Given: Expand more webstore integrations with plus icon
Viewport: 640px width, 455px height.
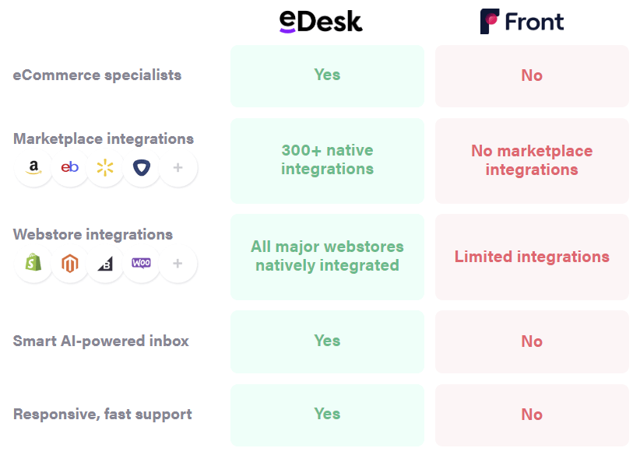Looking at the screenshot, I should pyautogui.click(x=178, y=264).
